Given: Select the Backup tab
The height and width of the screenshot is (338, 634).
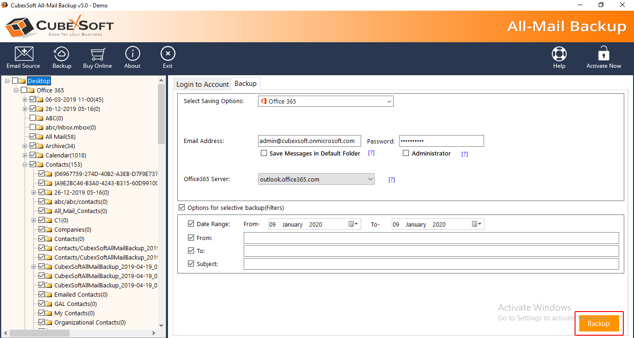Looking at the screenshot, I should click(x=246, y=84).
